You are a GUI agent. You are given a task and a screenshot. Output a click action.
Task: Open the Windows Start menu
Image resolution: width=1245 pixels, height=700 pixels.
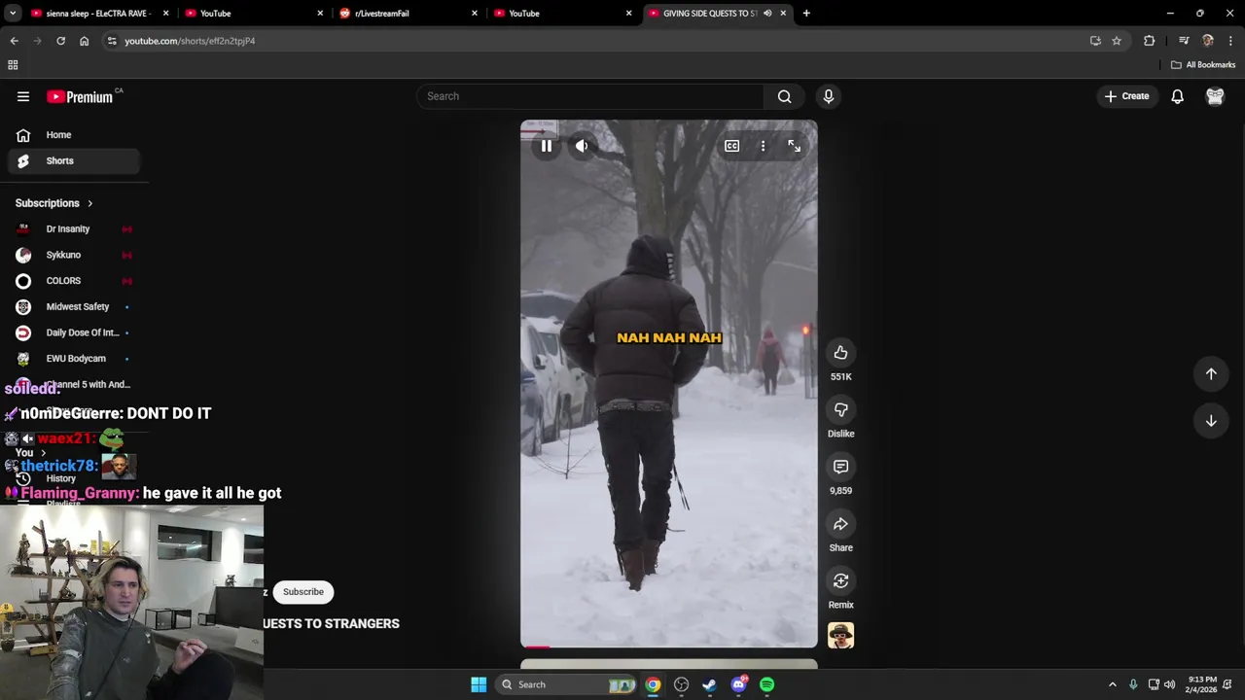[479, 684]
